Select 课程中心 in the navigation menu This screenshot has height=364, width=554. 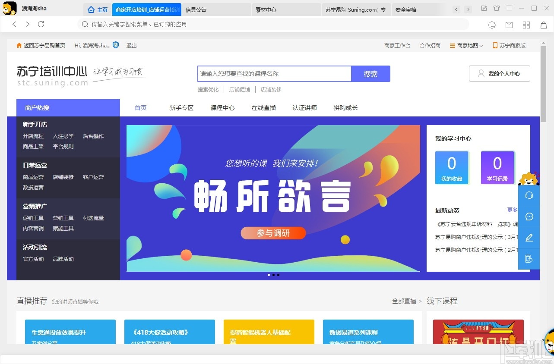tap(222, 108)
